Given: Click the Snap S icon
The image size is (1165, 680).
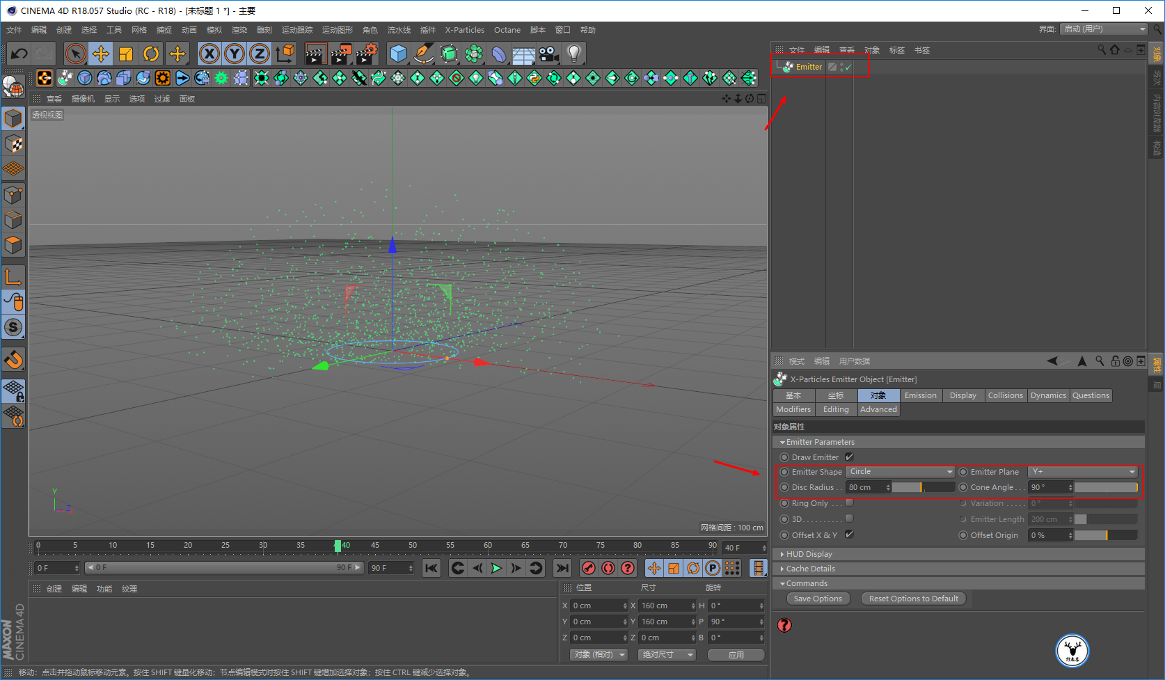Looking at the screenshot, I should [x=13, y=327].
